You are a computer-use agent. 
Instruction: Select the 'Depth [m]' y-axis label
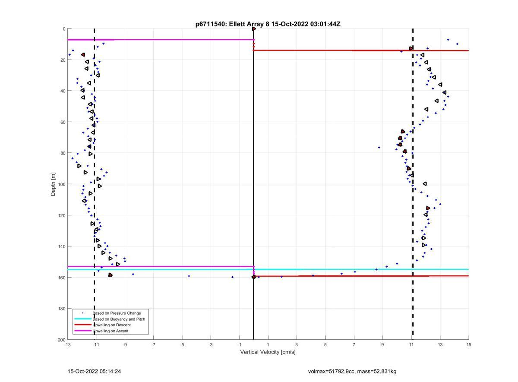point(54,184)
